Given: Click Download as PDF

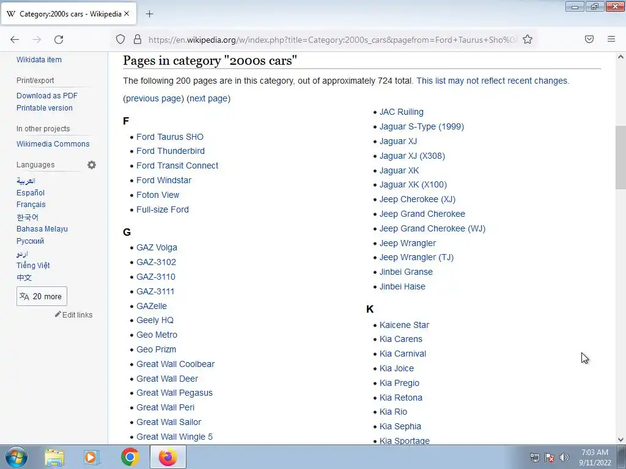Looking at the screenshot, I should point(47,96).
